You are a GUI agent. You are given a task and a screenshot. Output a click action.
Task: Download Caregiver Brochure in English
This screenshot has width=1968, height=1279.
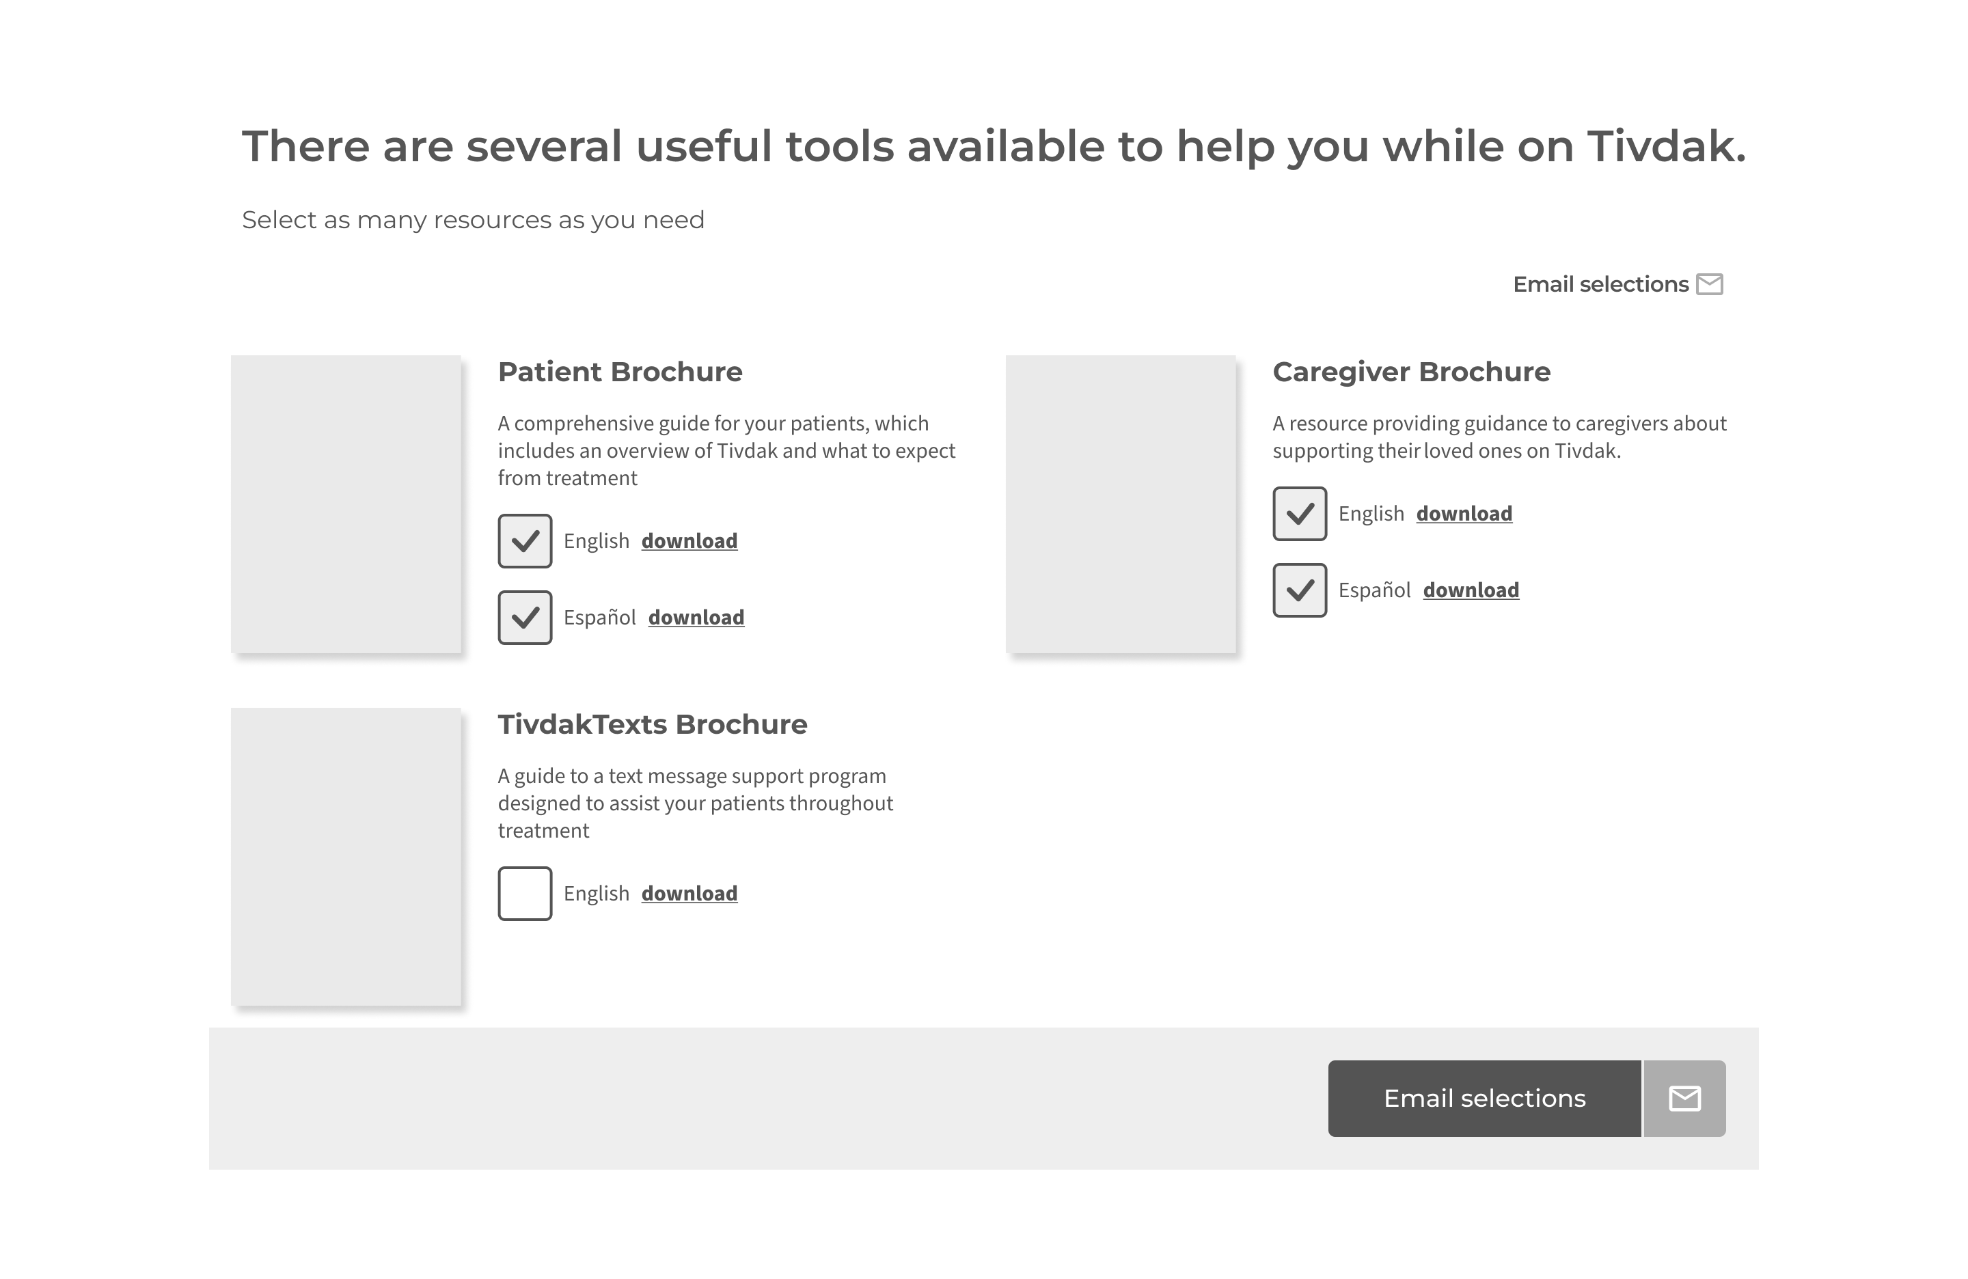click(1464, 513)
